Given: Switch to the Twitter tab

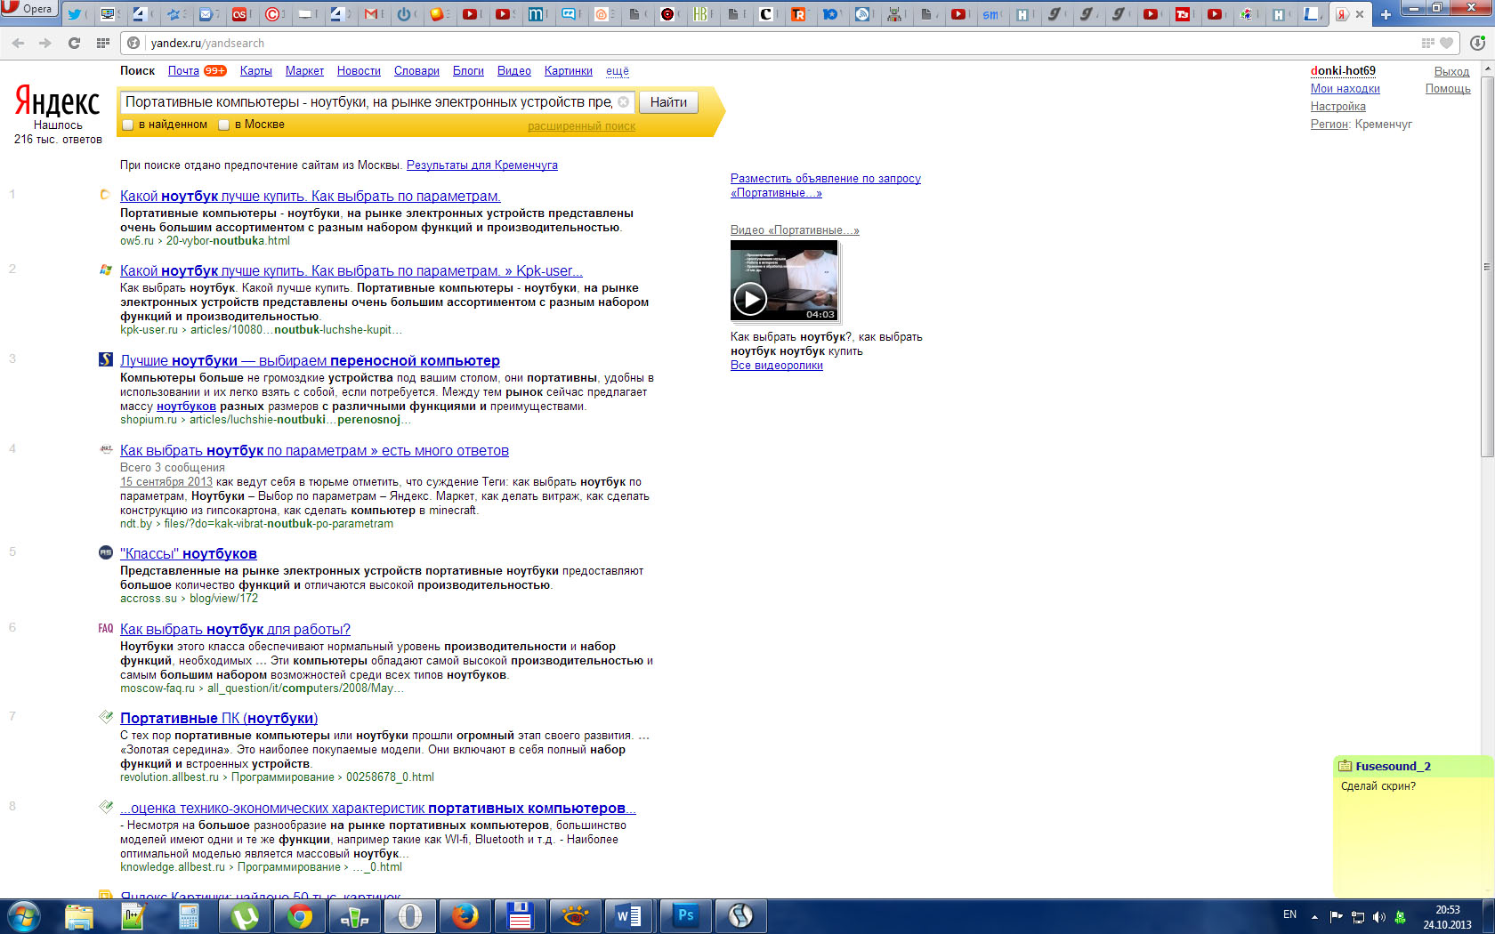Looking at the screenshot, I should coord(74,14).
